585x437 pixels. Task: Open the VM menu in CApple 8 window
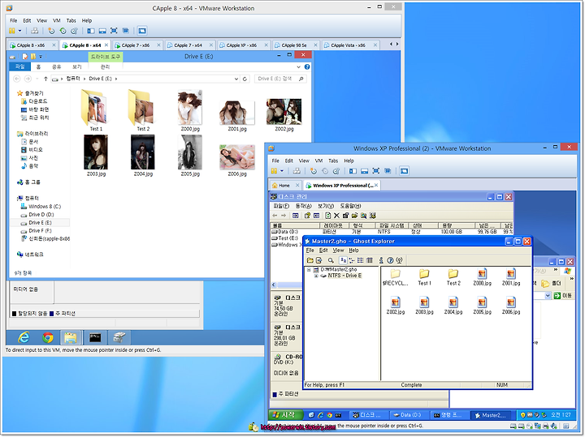(56, 20)
